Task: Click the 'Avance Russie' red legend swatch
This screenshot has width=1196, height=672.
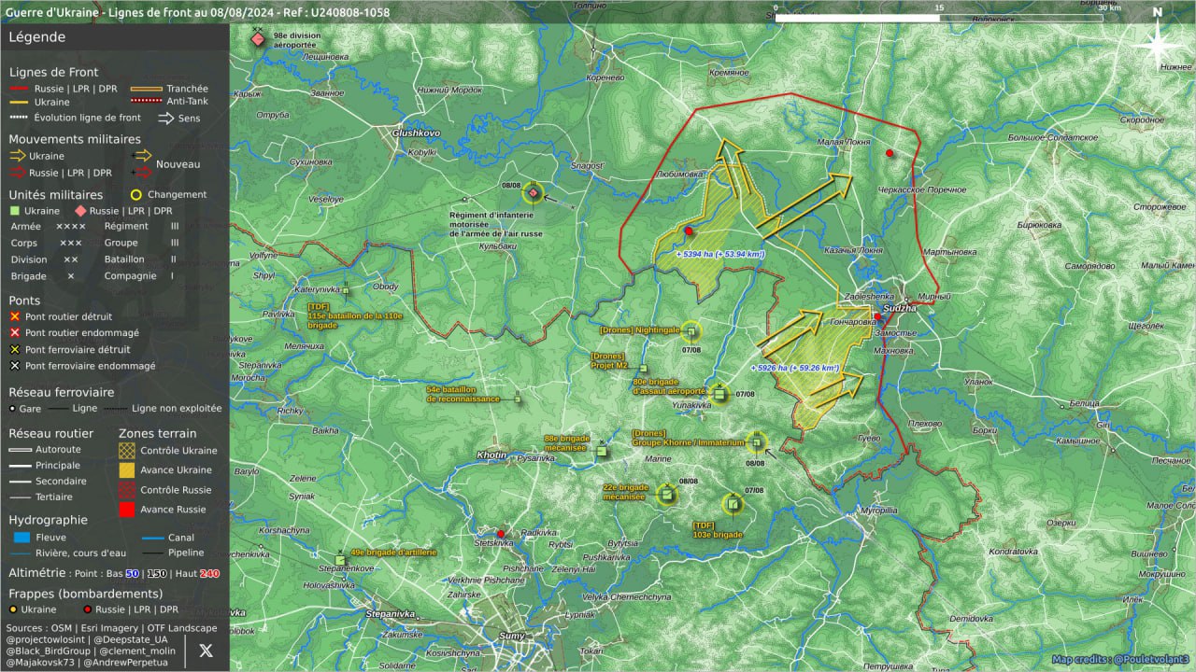Action: click(x=127, y=510)
